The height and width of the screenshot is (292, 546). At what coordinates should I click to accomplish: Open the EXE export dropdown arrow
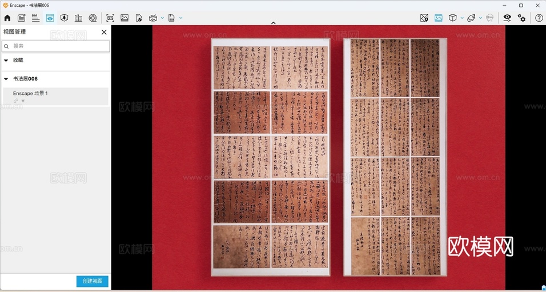click(180, 18)
